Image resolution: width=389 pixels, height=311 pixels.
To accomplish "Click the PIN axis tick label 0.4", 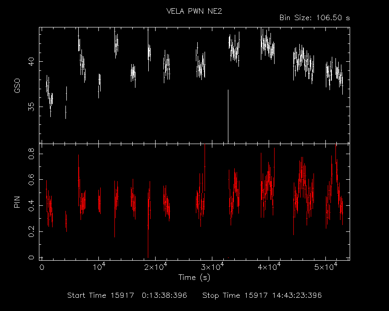I will click(31, 206).
